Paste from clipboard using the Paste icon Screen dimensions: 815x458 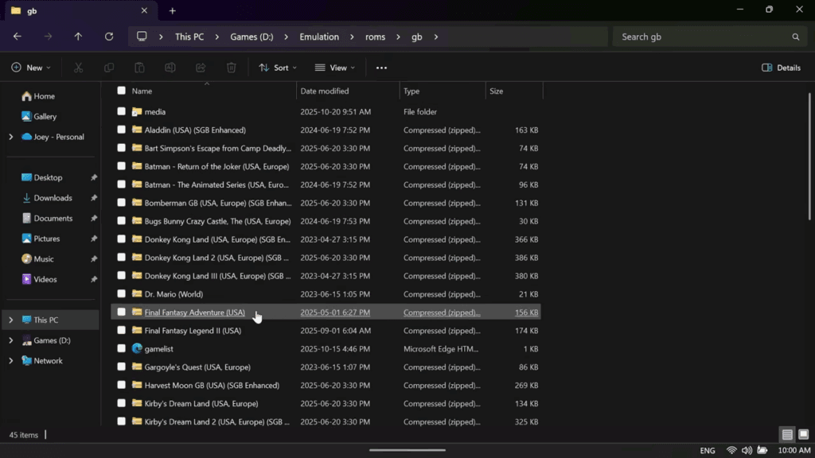(139, 68)
